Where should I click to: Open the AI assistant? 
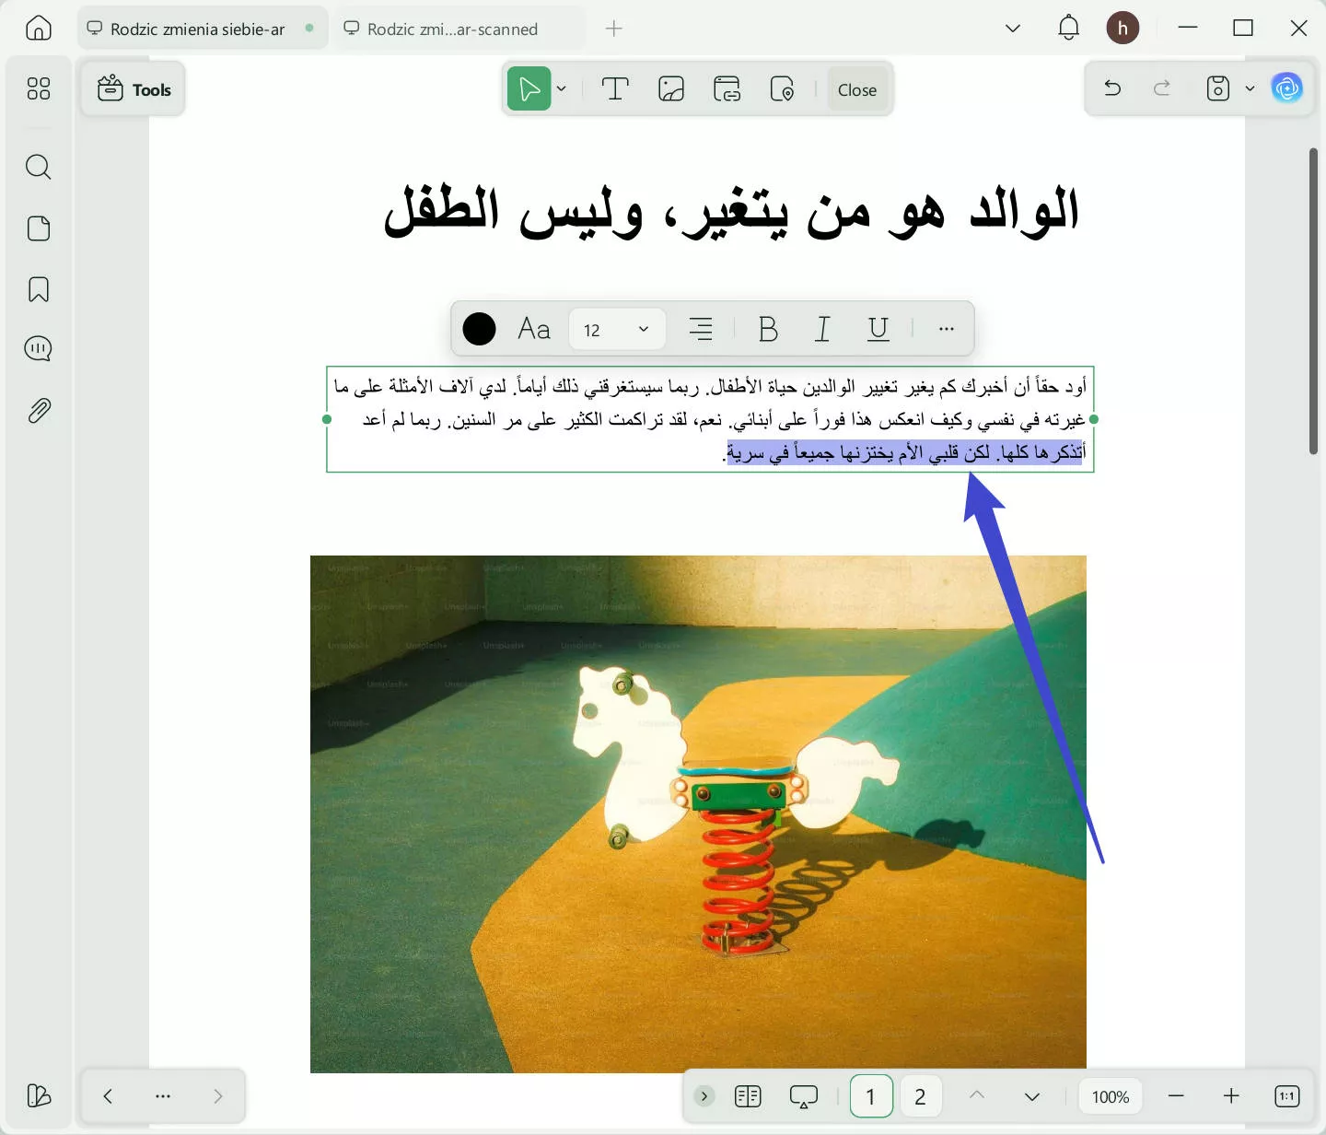click(1287, 88)
